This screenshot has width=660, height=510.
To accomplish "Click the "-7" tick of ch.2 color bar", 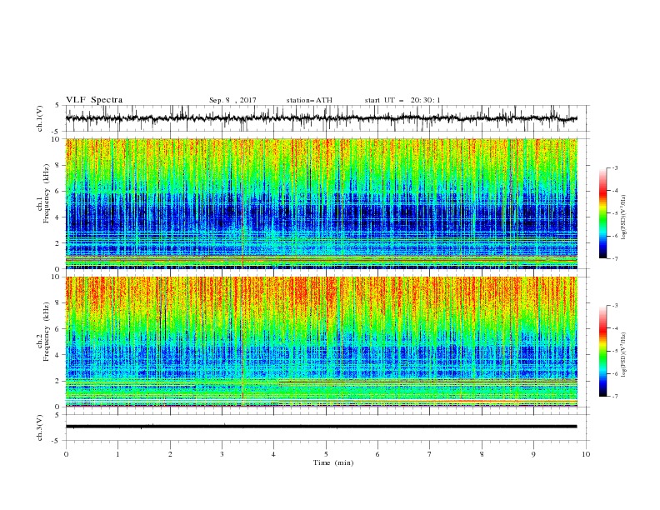I will point(614,397).
